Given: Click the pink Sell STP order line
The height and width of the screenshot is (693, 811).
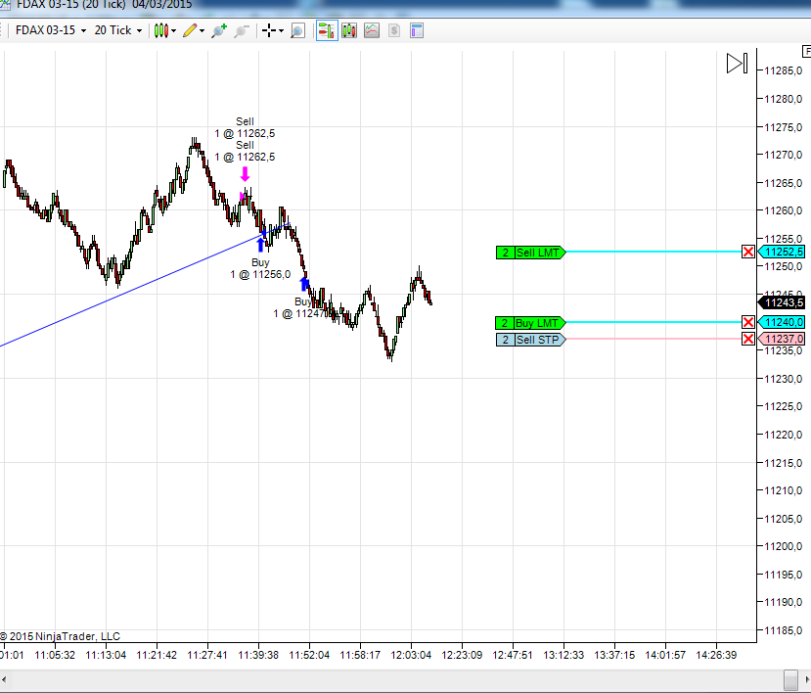Looking at the screenshot, I should (x=653, y=339).
